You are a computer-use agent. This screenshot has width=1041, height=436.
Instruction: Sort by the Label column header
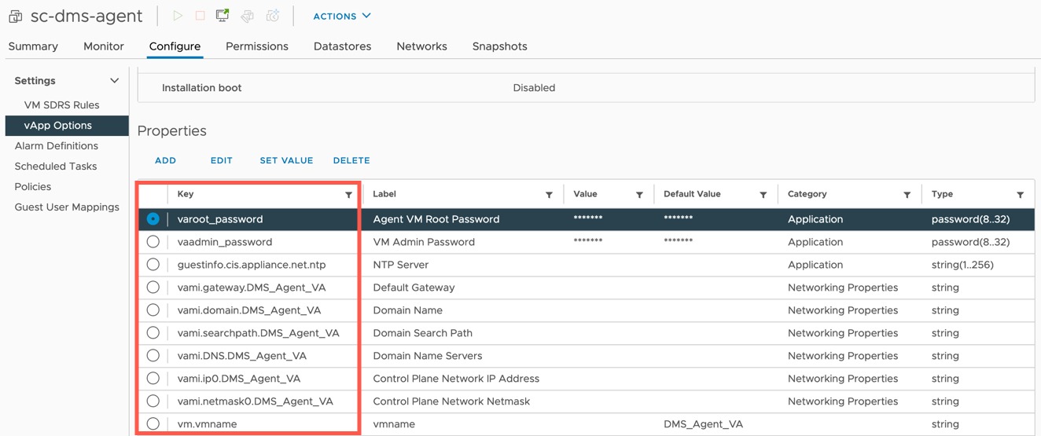pyautogui.click(x=384, y=194)
